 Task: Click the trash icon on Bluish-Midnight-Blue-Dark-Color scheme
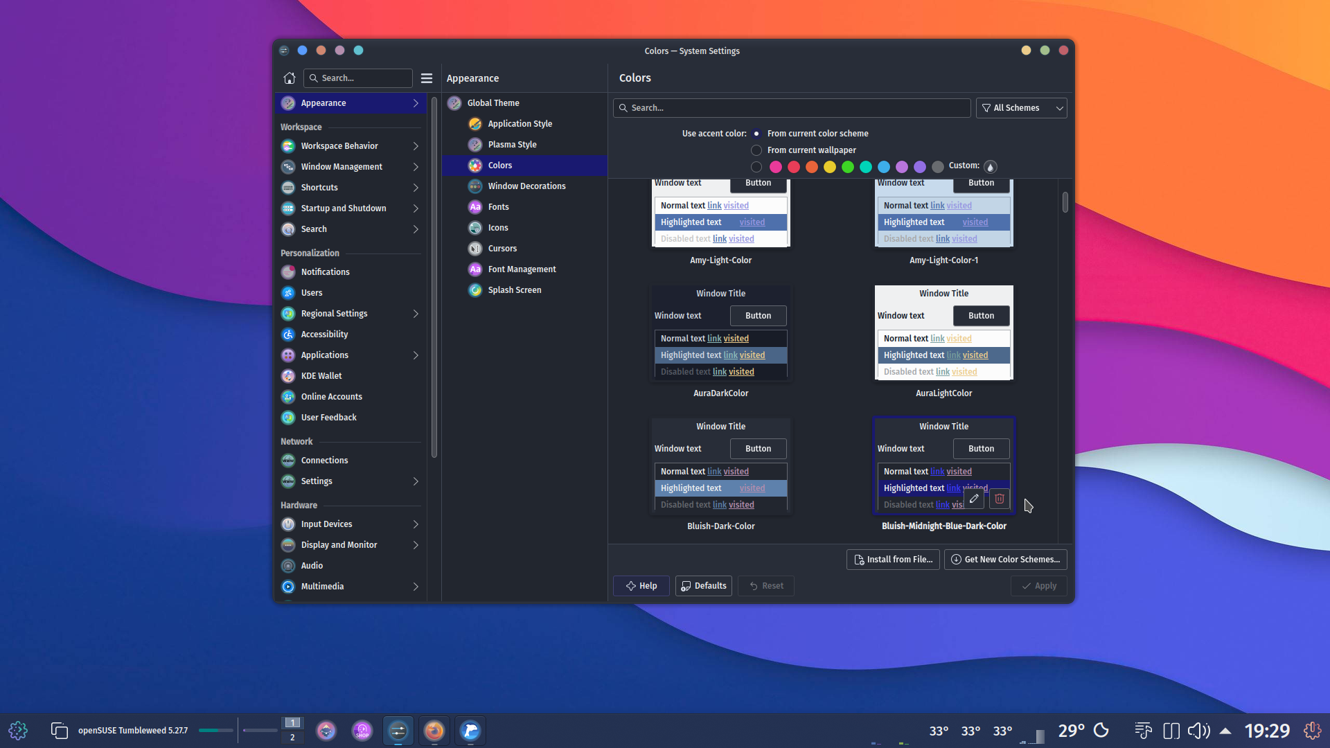click(1000, 499)
